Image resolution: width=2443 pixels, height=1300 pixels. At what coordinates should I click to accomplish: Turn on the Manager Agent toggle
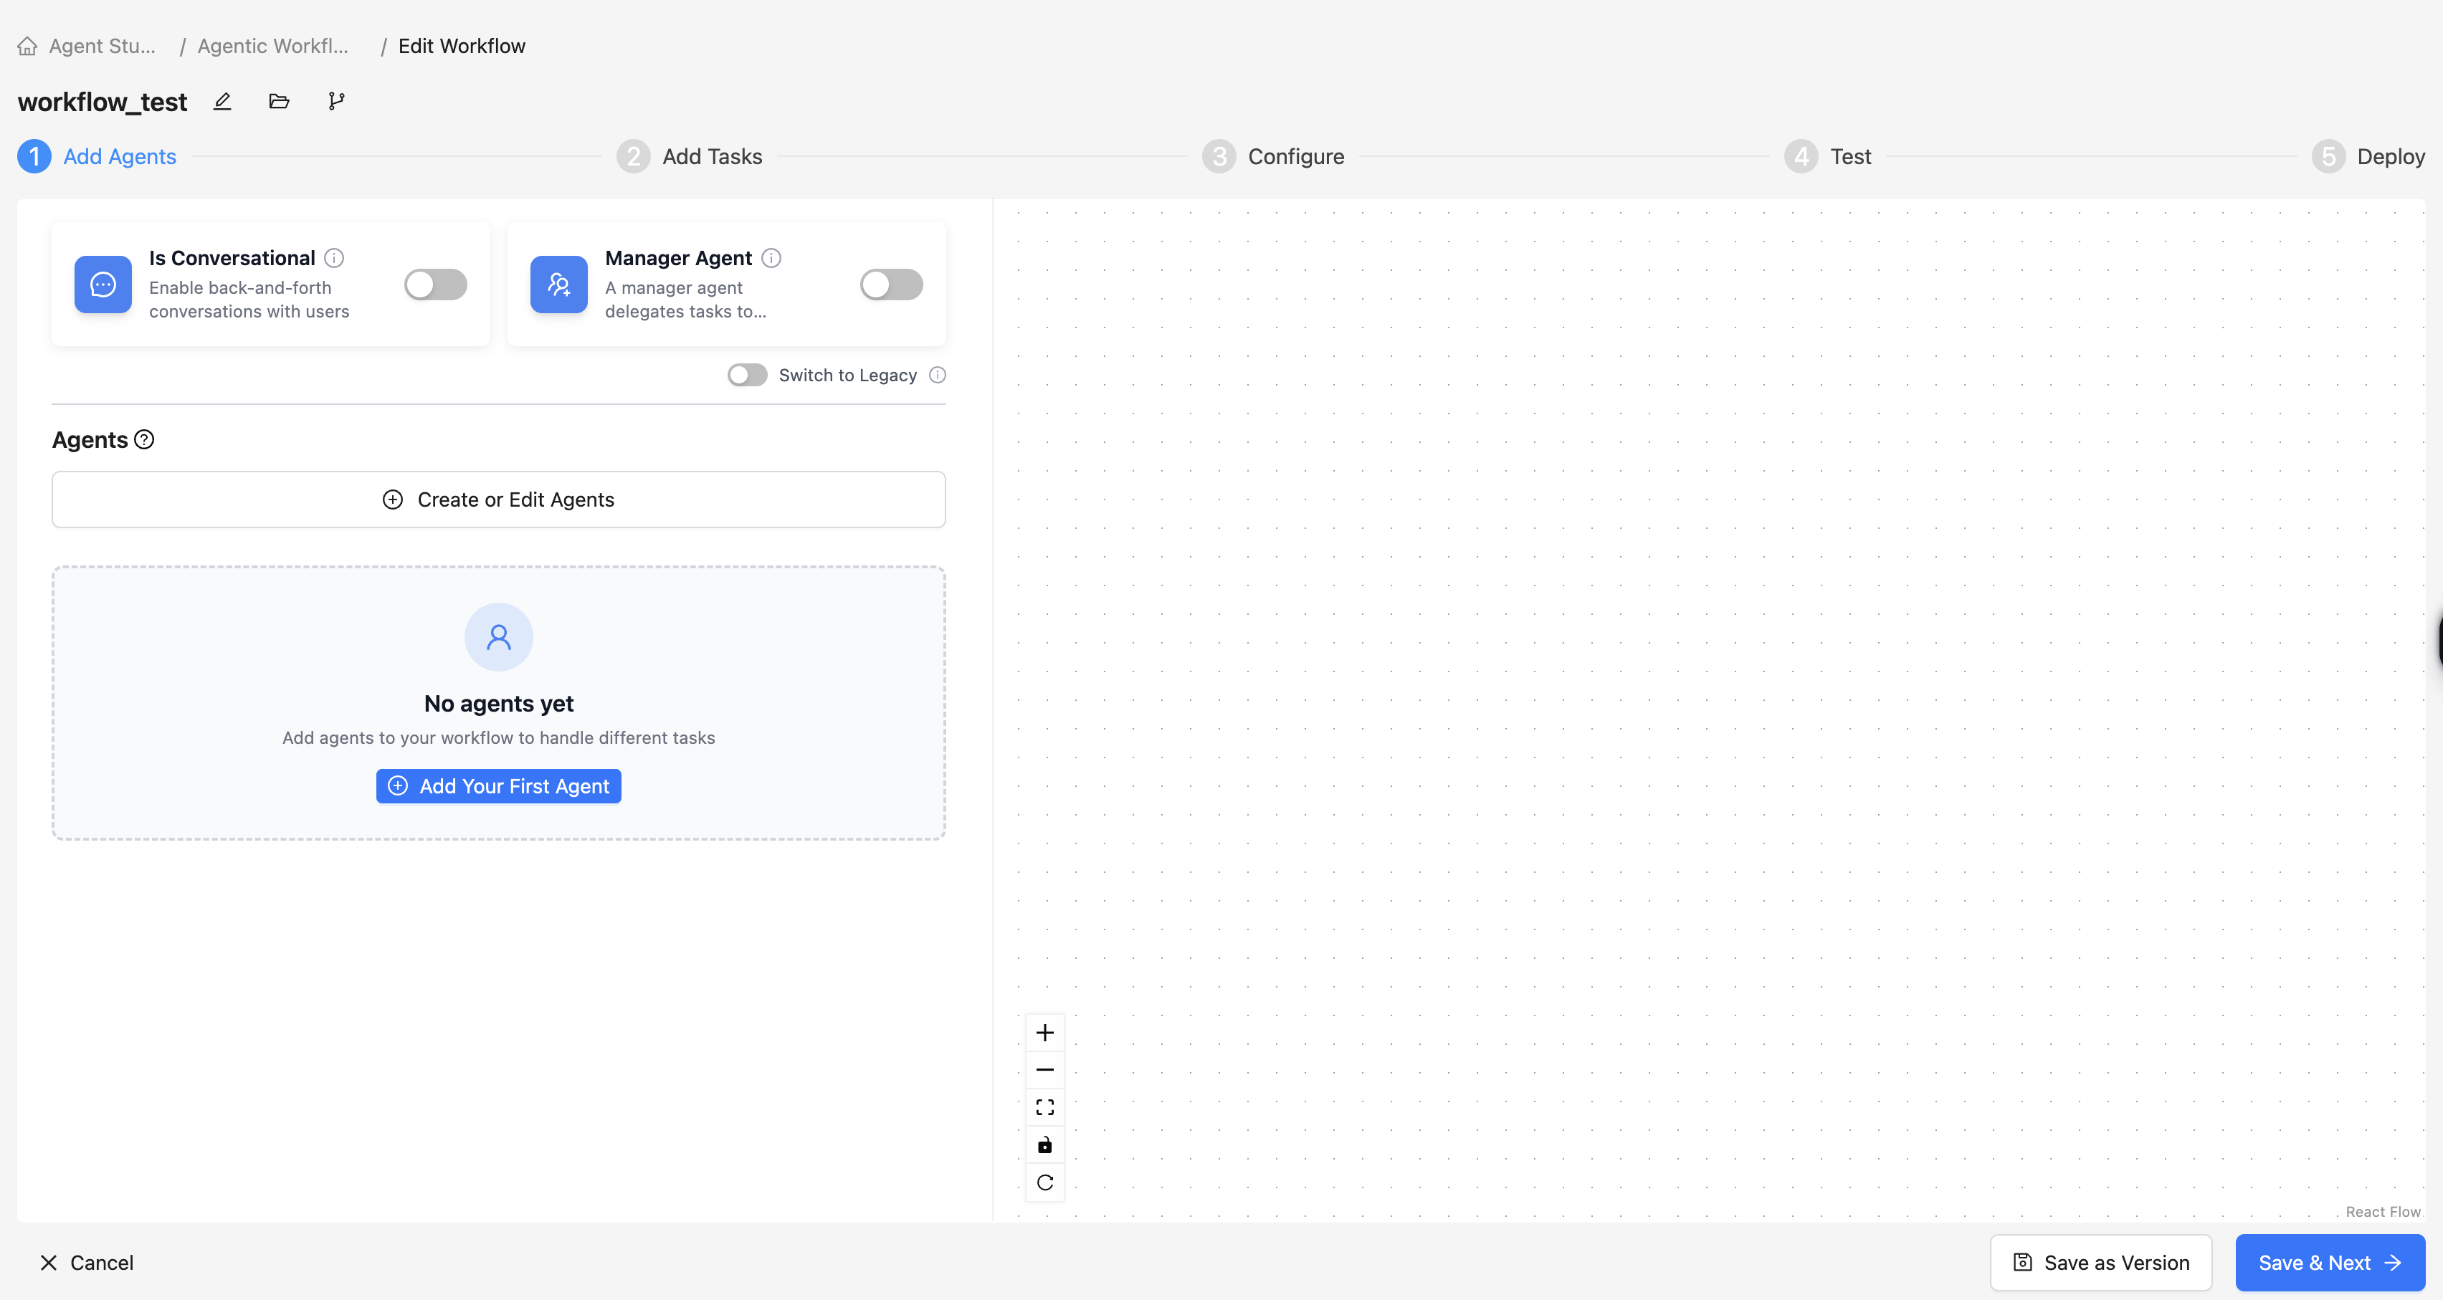pos(890,285)
